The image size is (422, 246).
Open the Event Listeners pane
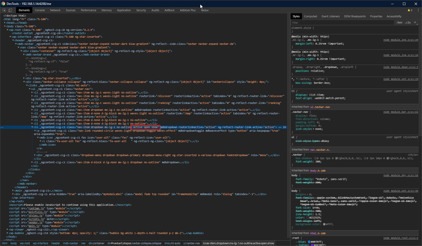coord(331,16)
